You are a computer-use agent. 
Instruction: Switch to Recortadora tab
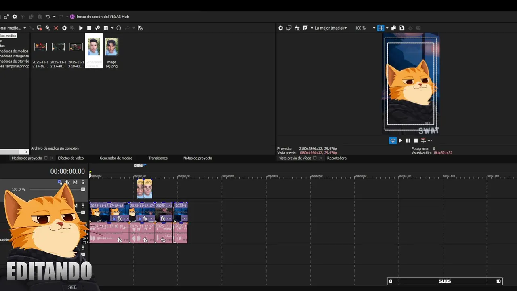[x=337, y=158]
